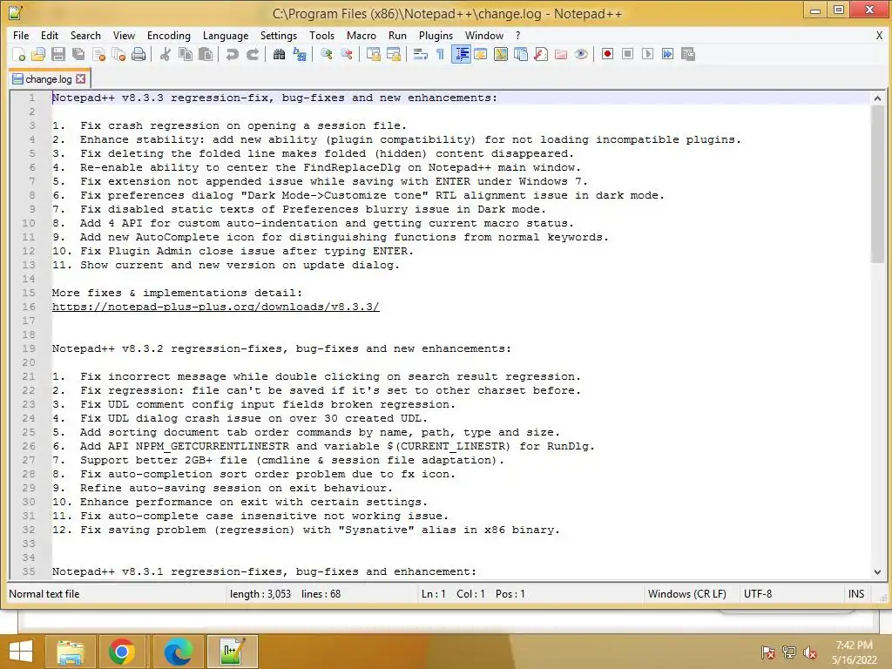The image size is (892, 669).
Task: Zoom in using the magnifier plus icon
Action: pyautogui.click(x=327, y=54)
